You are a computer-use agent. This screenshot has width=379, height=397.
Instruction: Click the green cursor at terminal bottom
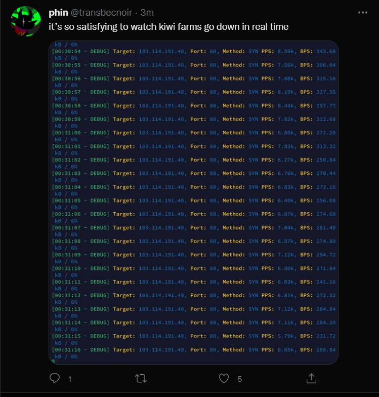point(54,362)
